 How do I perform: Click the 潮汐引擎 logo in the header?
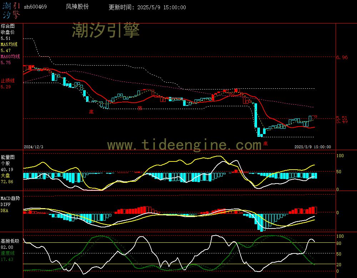[11, 10]
